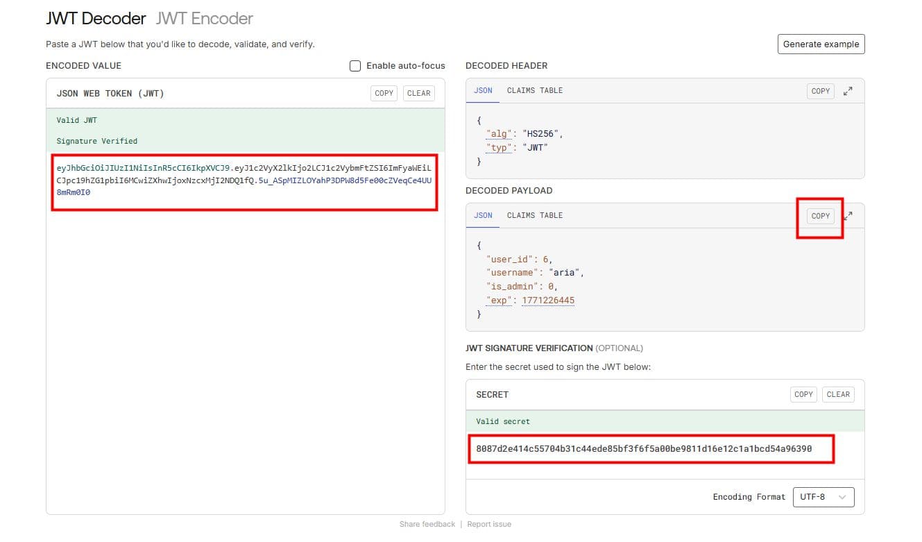Expand the Decoded Payload panel

tap(848, 216)
